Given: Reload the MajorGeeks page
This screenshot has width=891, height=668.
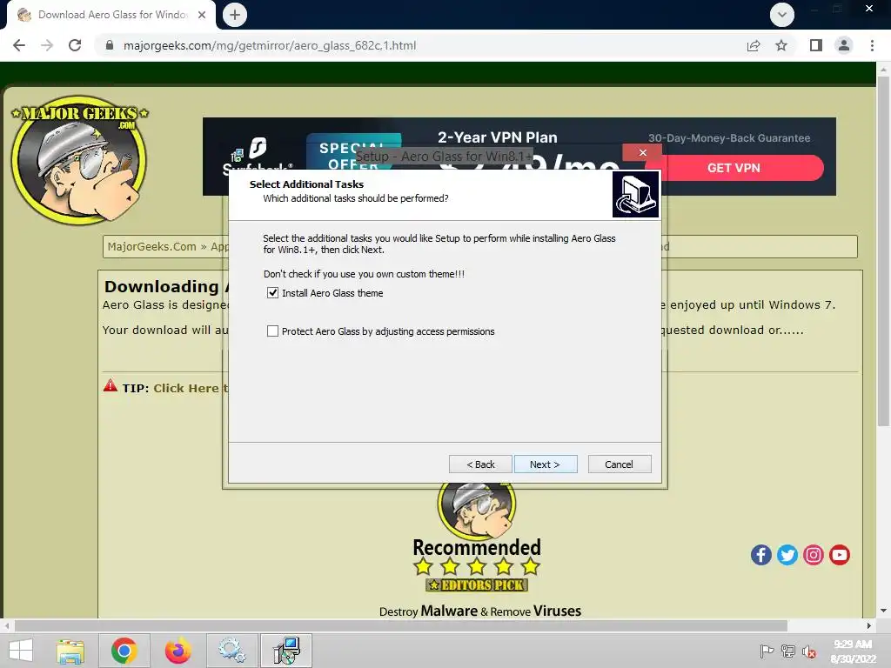Looking at the screenshot, I should coord(75,45).
